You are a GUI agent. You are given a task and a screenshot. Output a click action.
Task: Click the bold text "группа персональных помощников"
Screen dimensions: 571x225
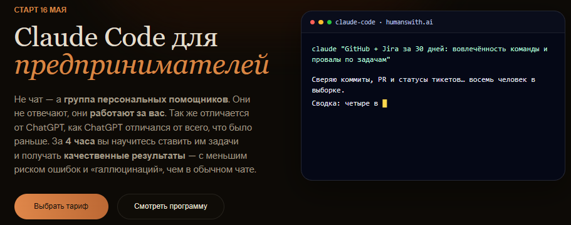click(x=147, y=99)
